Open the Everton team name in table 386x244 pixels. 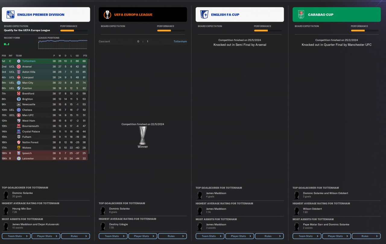click(27, 88)
